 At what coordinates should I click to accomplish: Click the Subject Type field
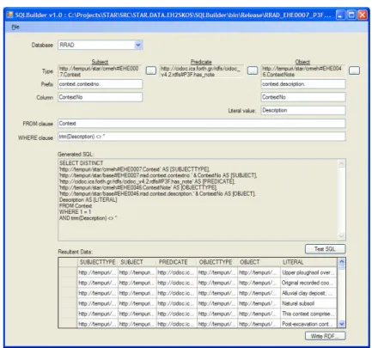point(100,71)
